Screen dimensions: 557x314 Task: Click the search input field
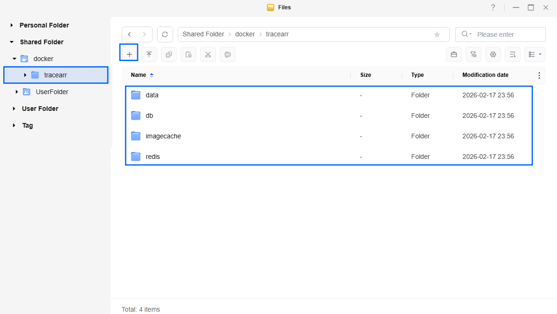(x=508, y=34)
